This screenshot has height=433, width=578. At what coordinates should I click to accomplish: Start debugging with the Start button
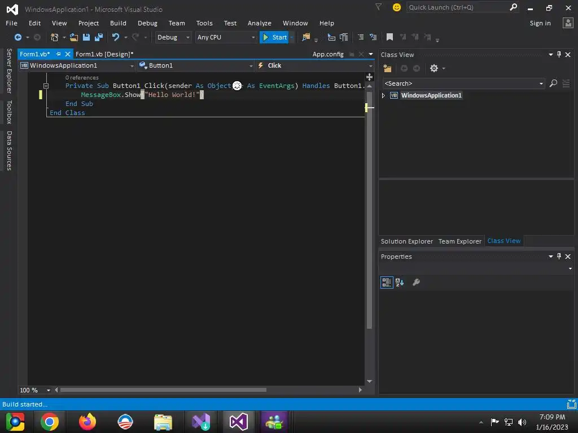coord(275,37)
